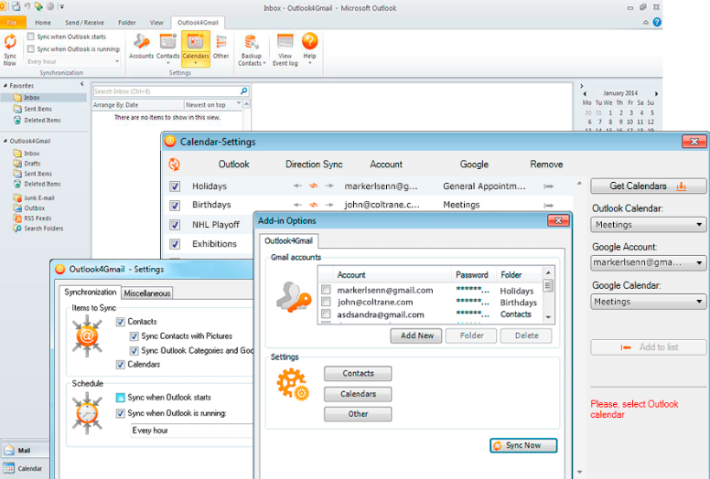Image resolution: width=710 pixels, height=479 pixels.
Task: Open RSS Feeds folder
Action: (32, 218)
